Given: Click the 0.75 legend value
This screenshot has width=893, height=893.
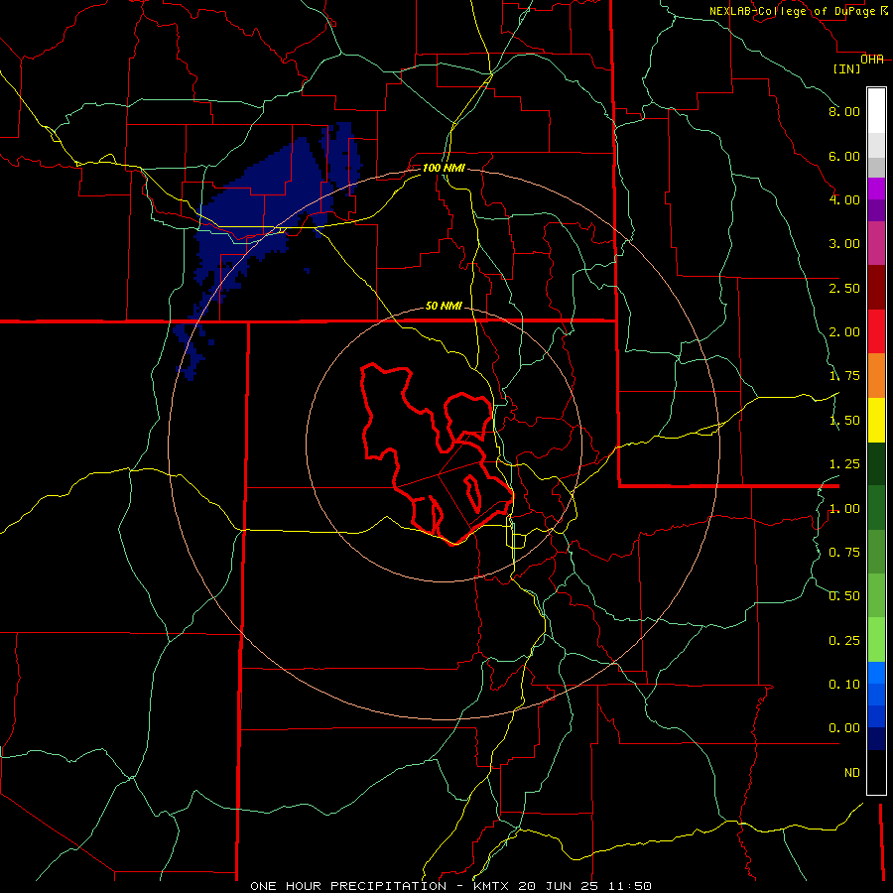Looking at the screenshot, I should pyautogui.click(x=844, y=553).
